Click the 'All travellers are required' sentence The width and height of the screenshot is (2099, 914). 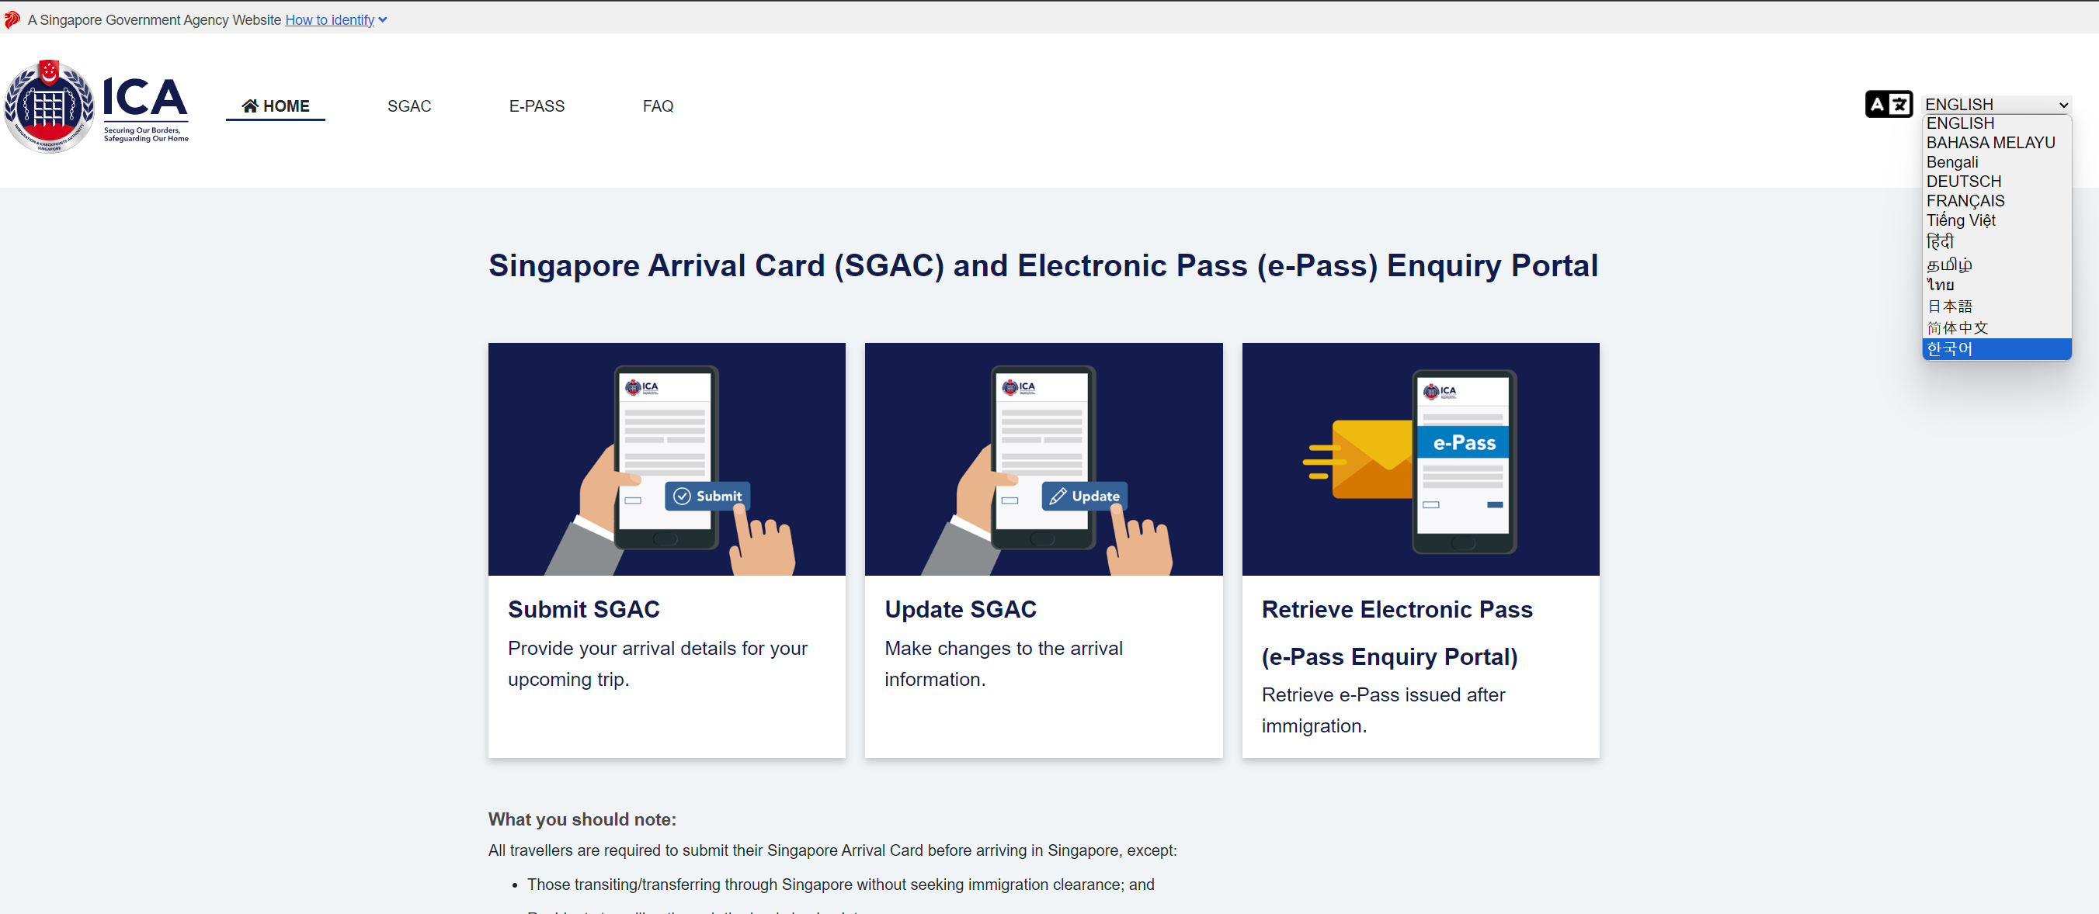coord(832,850)
